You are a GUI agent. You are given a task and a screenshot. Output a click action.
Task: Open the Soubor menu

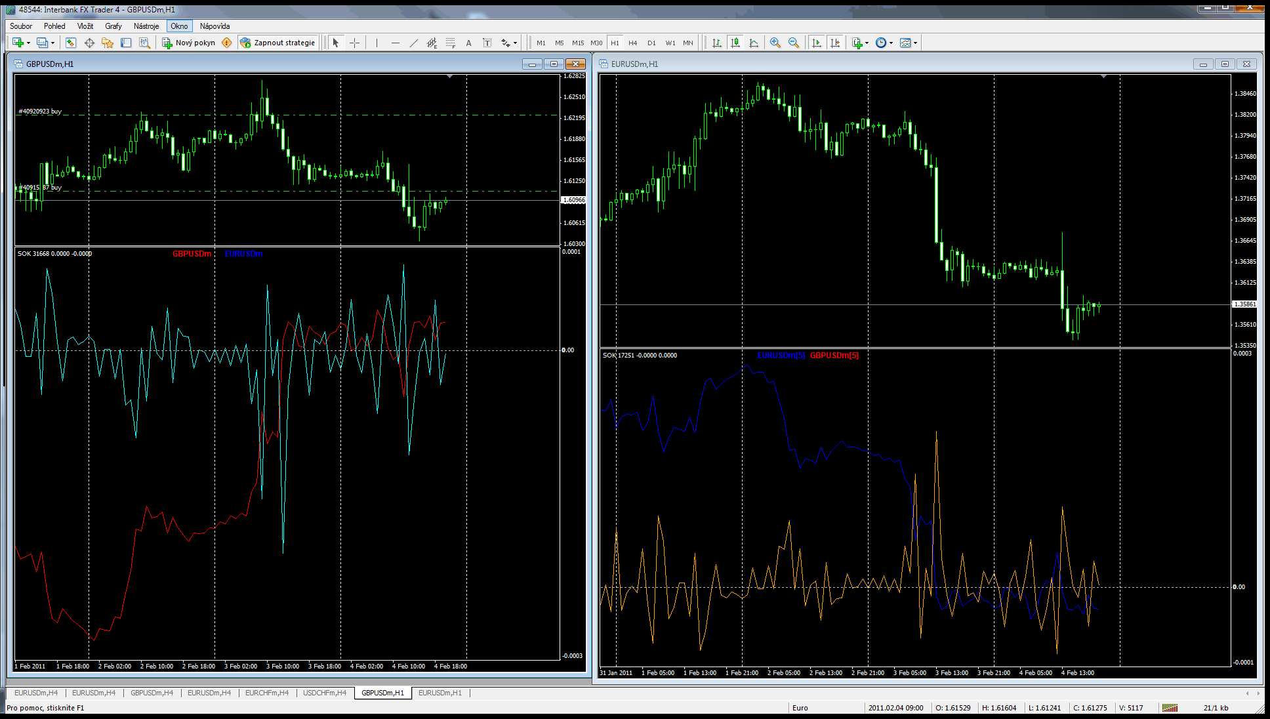pyautogui.click(x=21, y=26)
